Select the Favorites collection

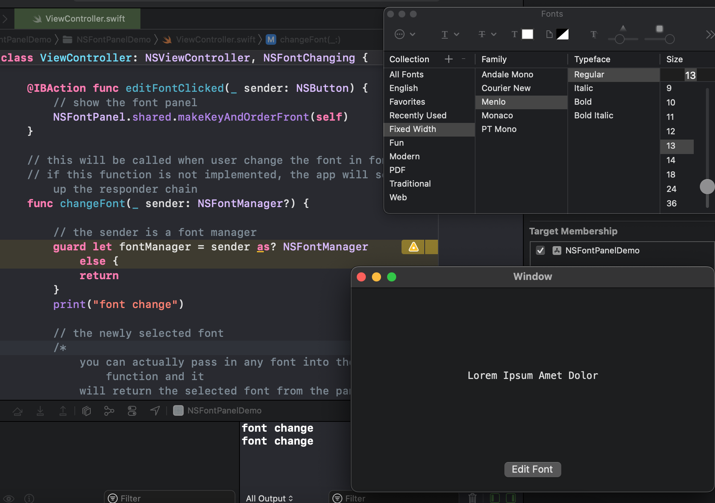tap(429, 102)
